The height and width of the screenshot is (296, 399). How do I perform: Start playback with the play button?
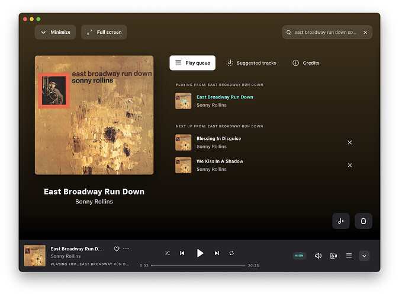tap(200, 253)
